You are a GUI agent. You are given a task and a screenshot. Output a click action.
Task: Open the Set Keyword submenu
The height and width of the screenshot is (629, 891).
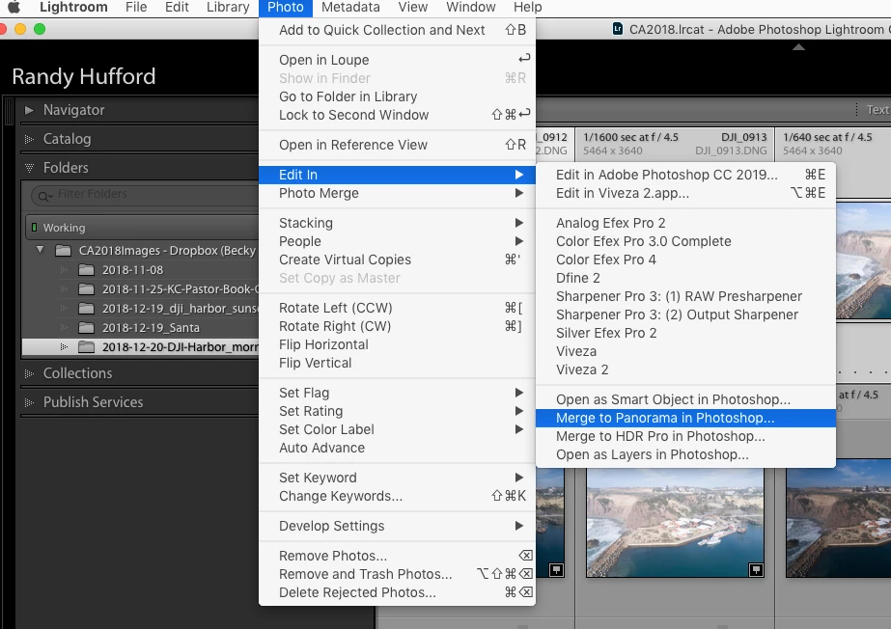[x=397, y=478]
